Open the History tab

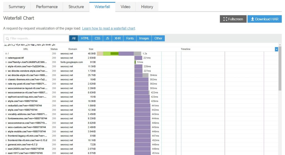click(x=147, y=7)
